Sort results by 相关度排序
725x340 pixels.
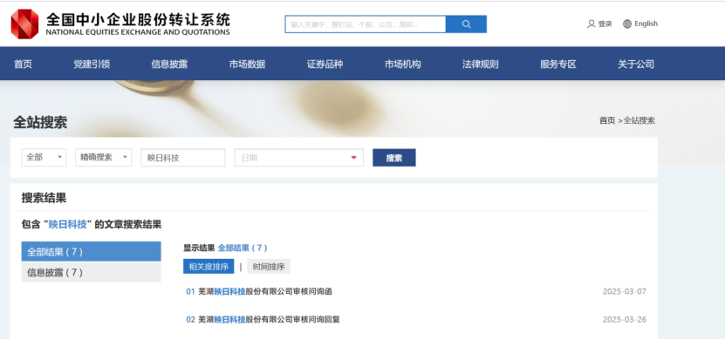pyautogui.click(x=209, y=267)
